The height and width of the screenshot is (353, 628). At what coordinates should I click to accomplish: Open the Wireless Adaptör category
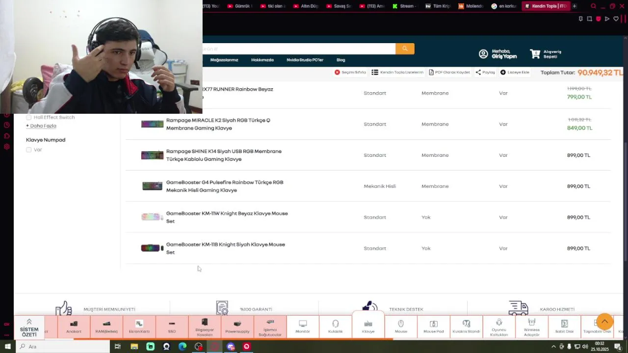(532, 327)
